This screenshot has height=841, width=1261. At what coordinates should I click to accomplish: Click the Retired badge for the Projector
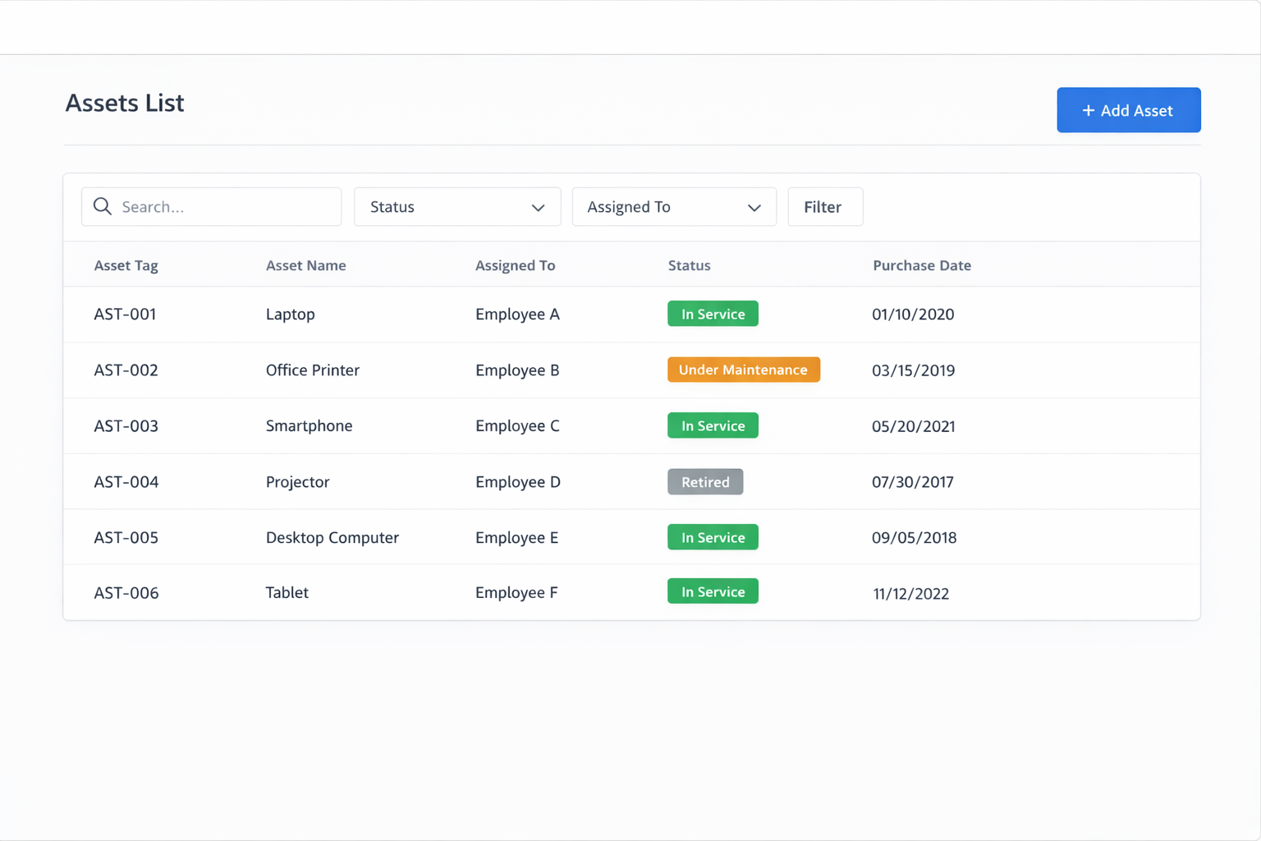pyautogui.click(x=704, y=481)
